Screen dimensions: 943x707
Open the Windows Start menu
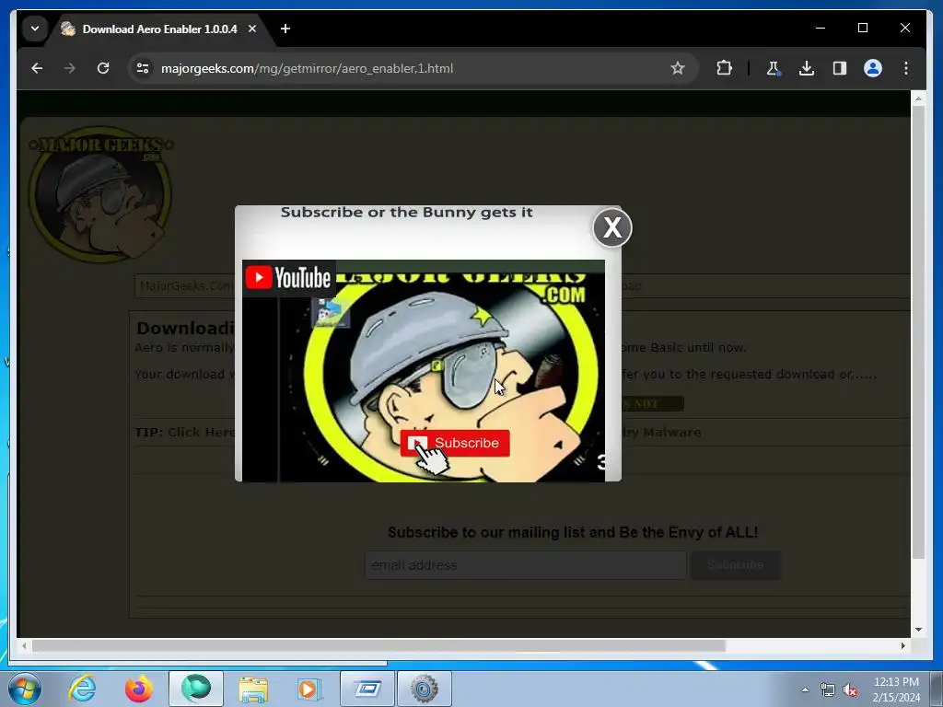click(x=25, y=689)
